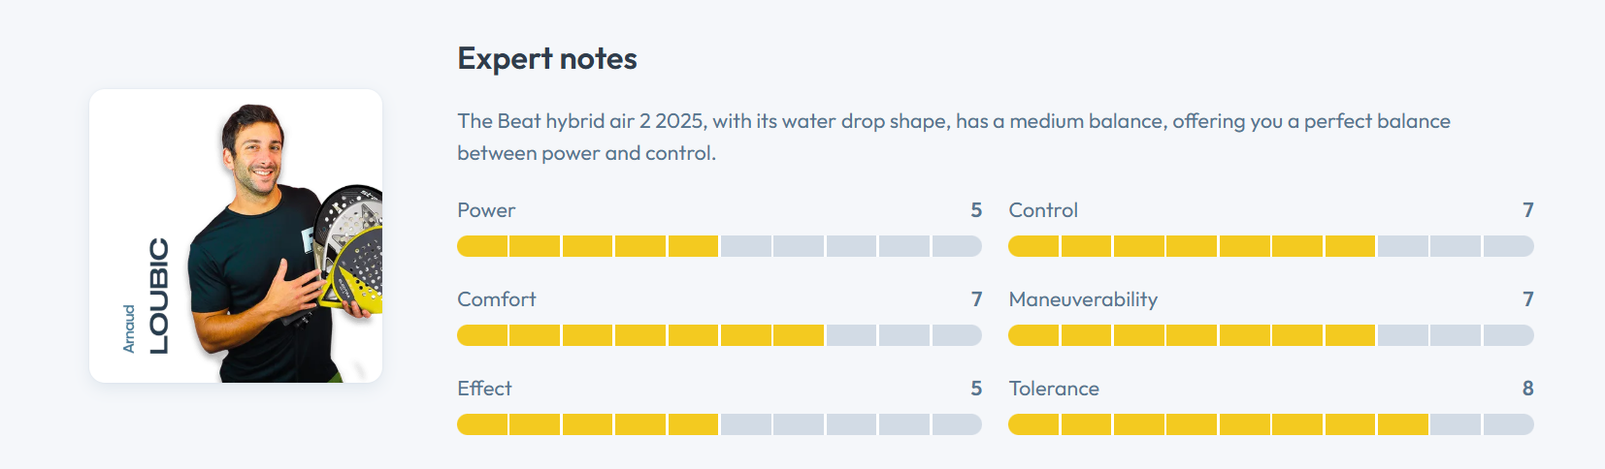Click the Power score number 5
This screenshot has height=469, width=1605.
976,210
